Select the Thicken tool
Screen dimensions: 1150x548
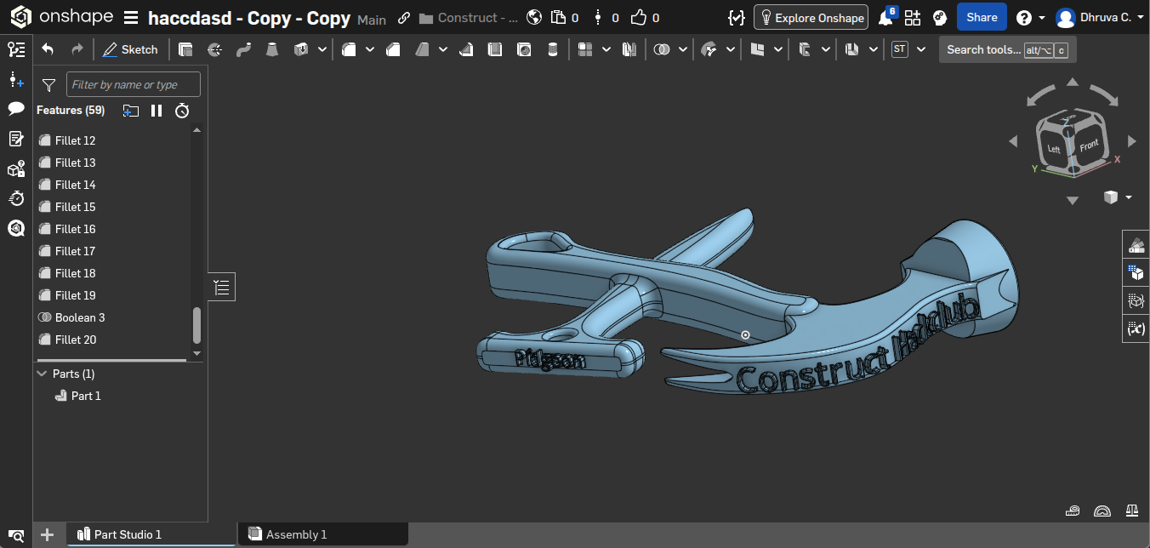tap(300, 49)
